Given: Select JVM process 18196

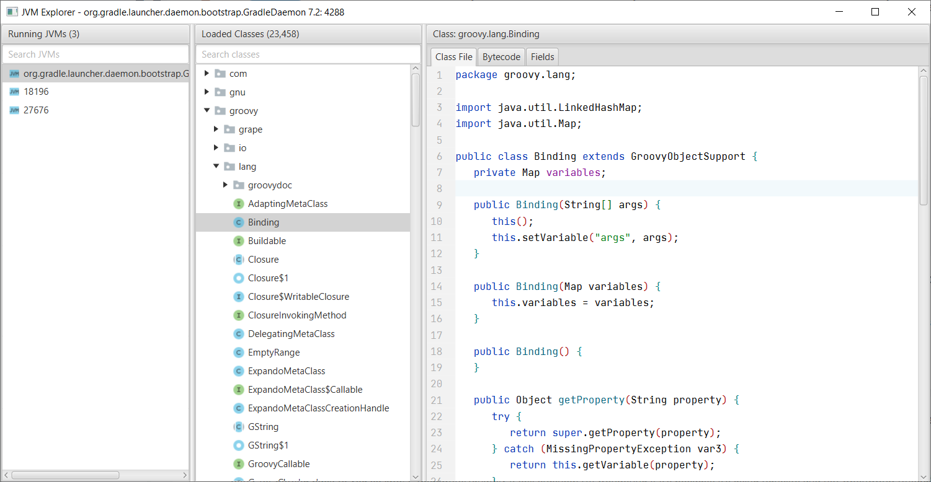Looking at the screenshot, I should click(95, 92).
